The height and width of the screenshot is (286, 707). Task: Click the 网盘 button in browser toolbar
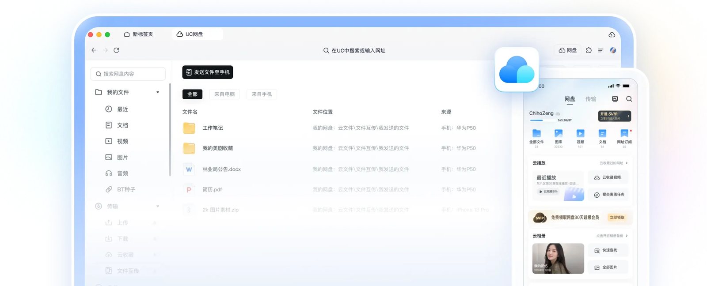pos(568,50)
